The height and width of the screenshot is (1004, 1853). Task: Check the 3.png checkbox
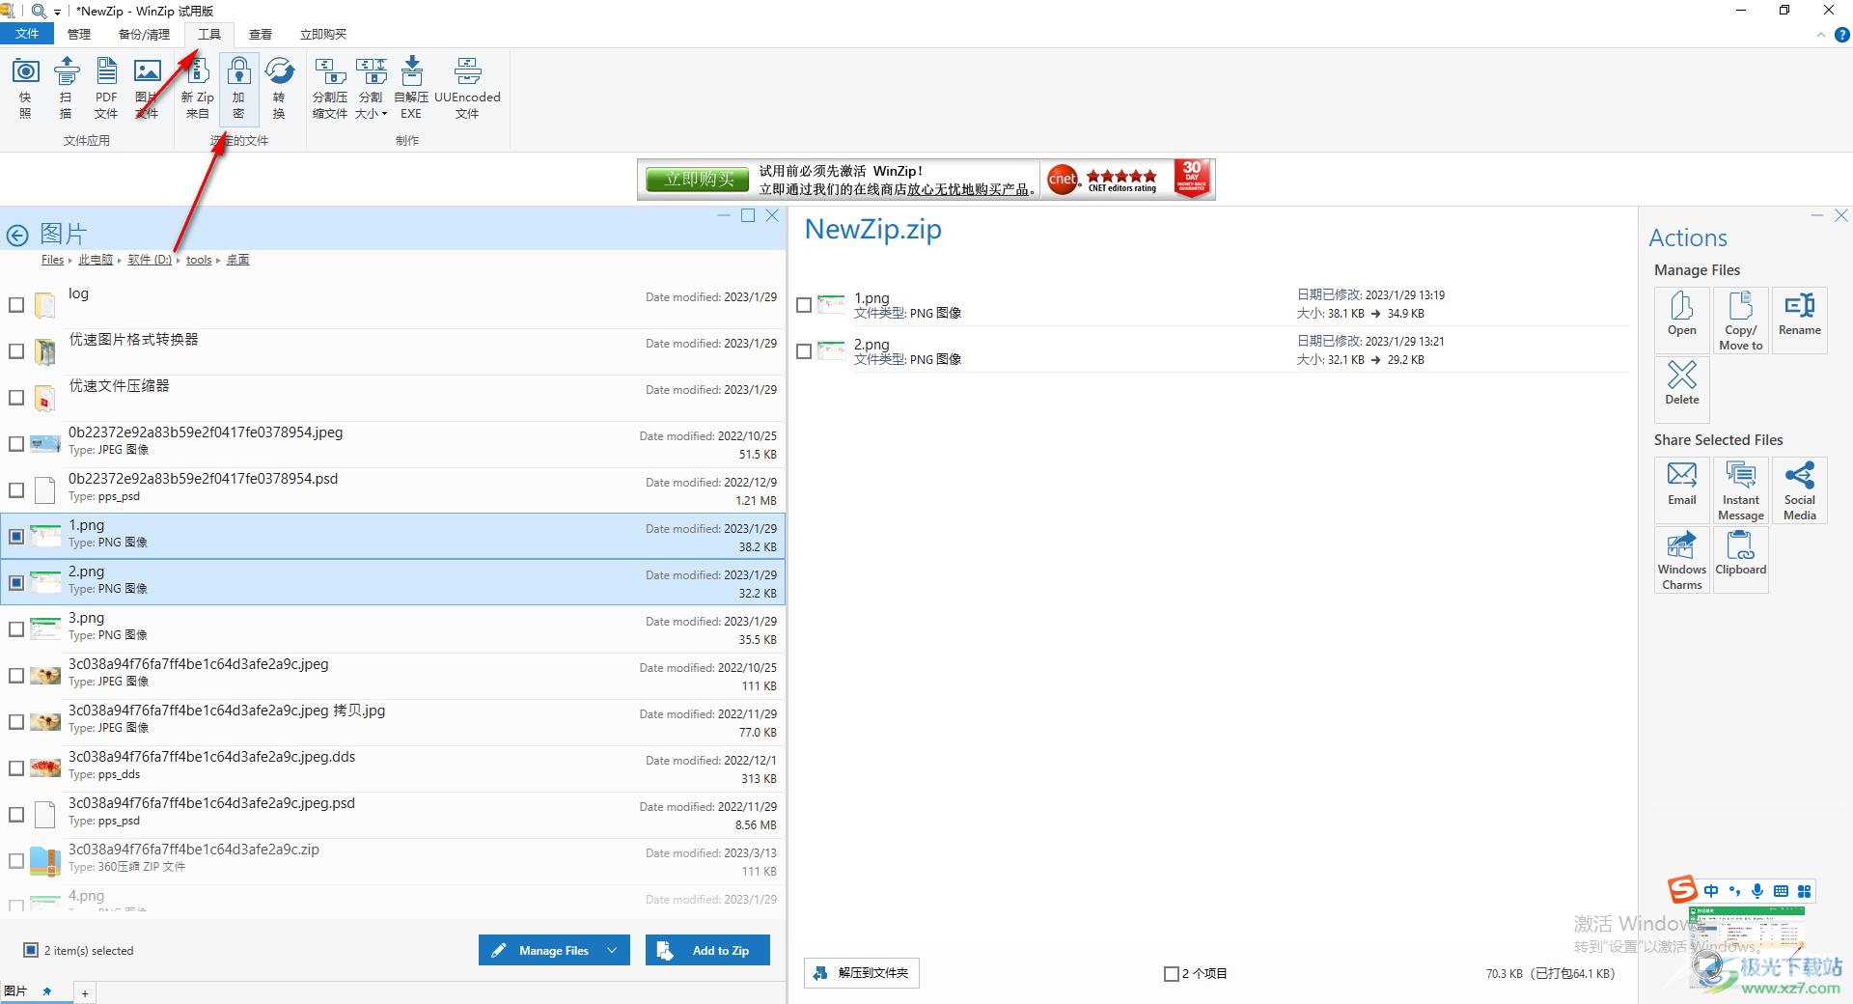16,628
